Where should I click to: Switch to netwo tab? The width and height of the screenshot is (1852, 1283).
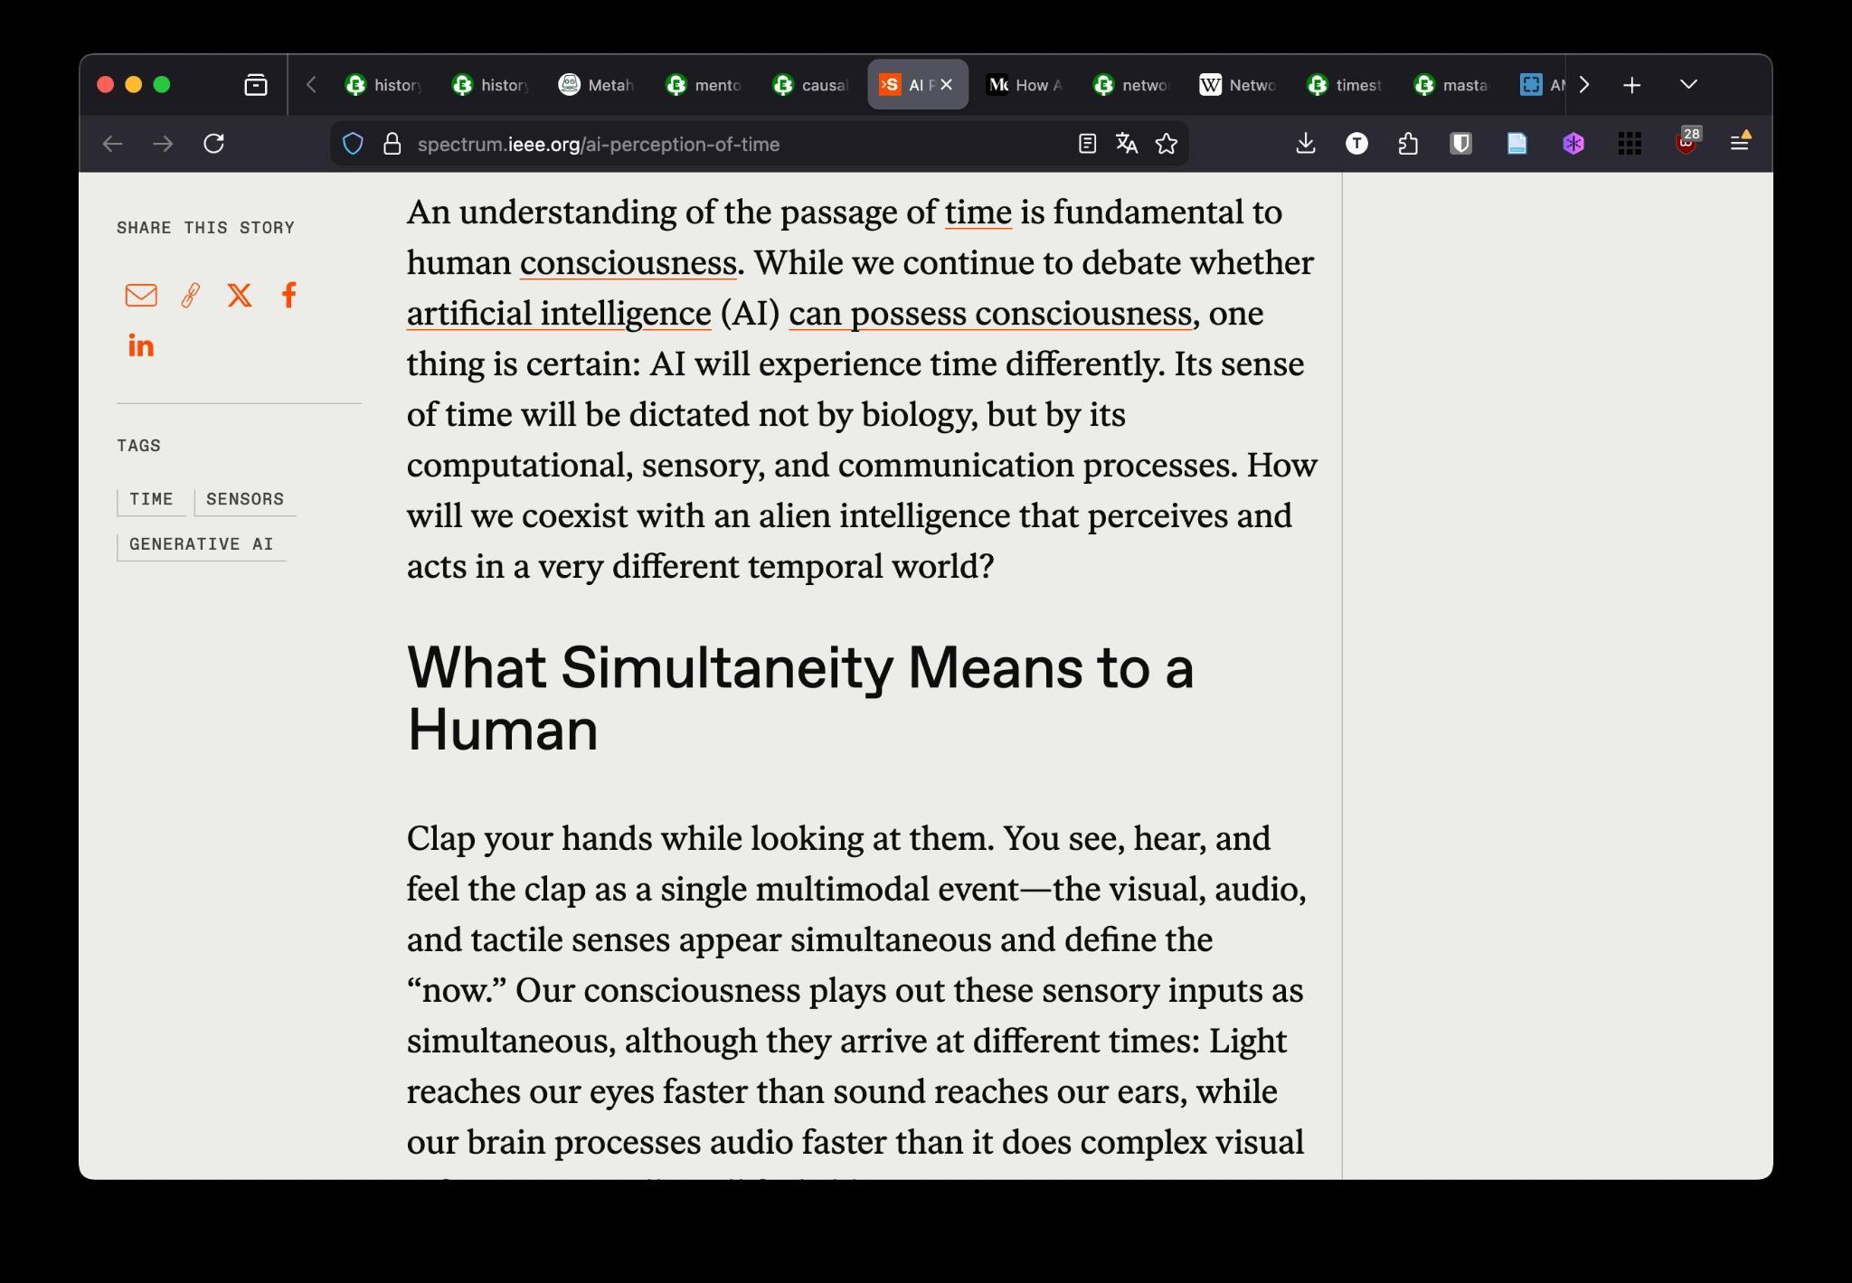click(1131, 85)
